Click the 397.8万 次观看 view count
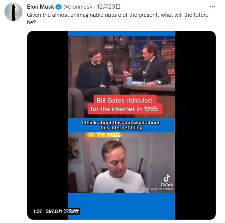 [62, 211]
